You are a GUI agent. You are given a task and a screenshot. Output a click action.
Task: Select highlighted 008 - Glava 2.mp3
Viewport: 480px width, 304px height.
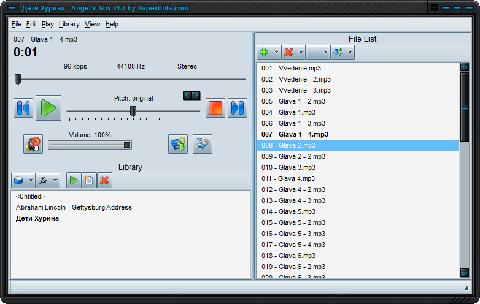[357, 145]
